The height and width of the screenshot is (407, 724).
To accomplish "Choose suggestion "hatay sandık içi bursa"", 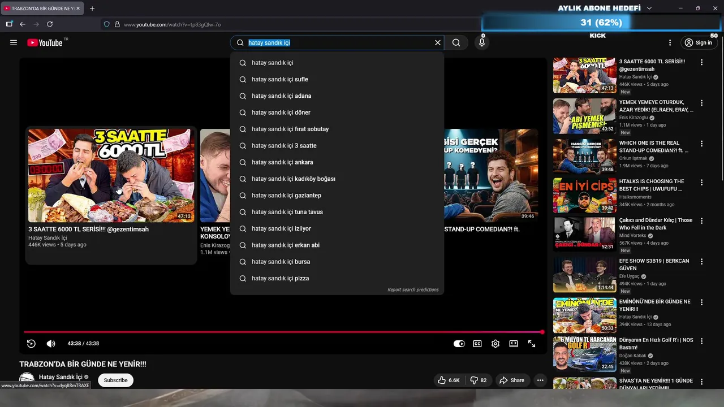I will click(x=337, y=262).
